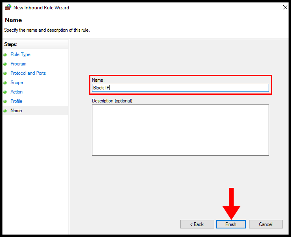The width and height of the screenshot is (291, 237).
Task: Click 'New Inbound Rule Wizard' title text
Action: click(x=41, y=8)
